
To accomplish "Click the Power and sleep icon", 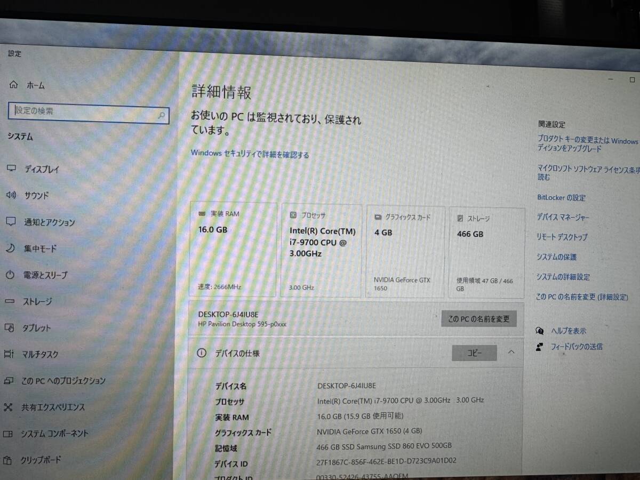I will pyautogui.click(x=10, y=275).
